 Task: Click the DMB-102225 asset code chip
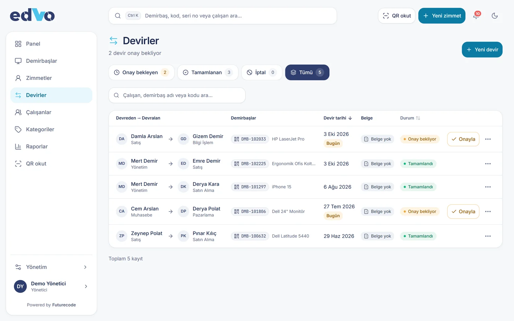click(250, 164)
